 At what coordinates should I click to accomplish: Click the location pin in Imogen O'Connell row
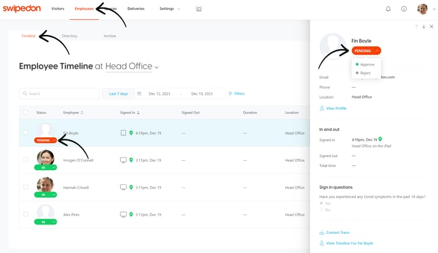[131, 160]
